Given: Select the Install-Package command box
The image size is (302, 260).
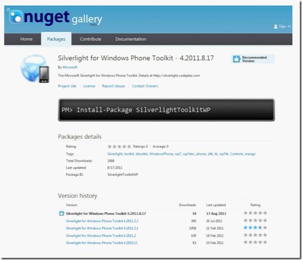Looking at the screenshot, I should click(x=166, y=110).
